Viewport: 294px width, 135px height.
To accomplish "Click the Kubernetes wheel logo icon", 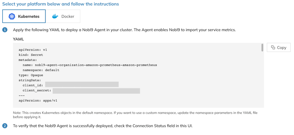I will [x=12, y=16].
